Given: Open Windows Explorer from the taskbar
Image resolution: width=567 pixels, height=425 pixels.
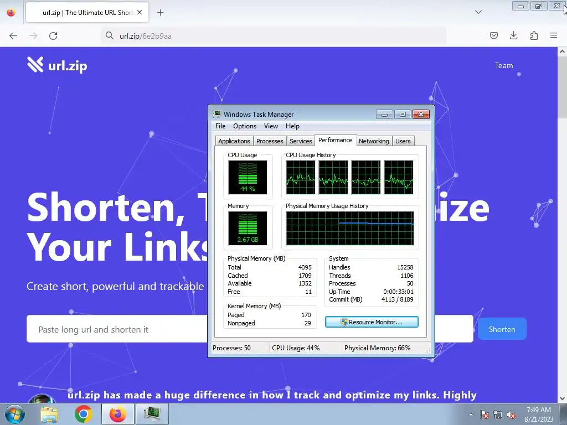Looking at the screenshot, I should [49, 414].
